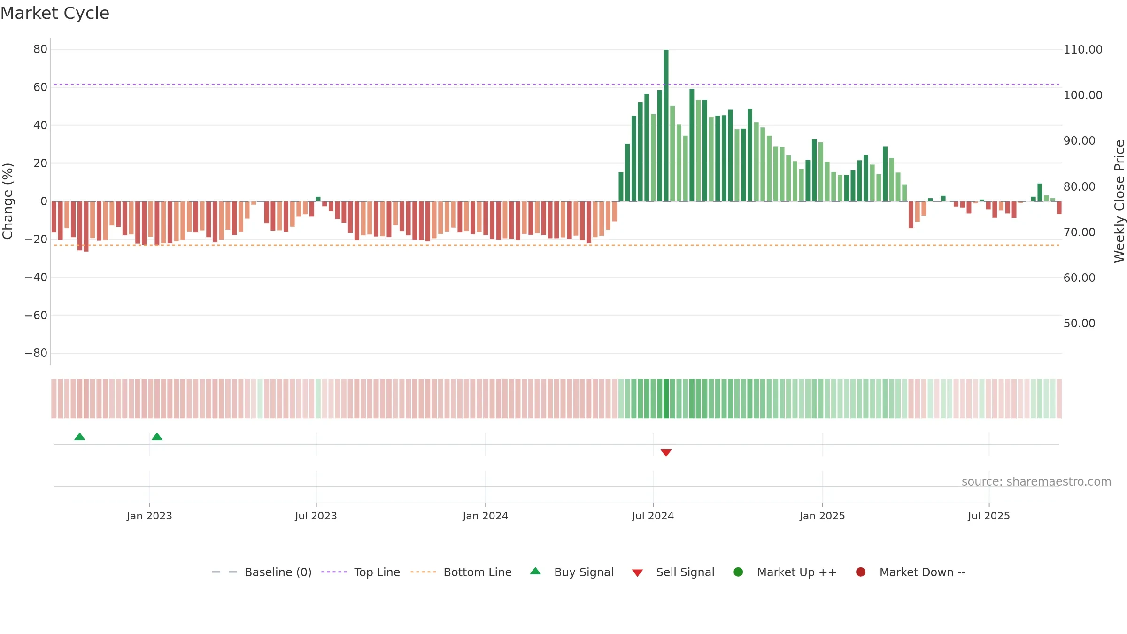Click the Weekly Close Price axis title
This screenshot has height=634, width=1127.
point(1119,201)
